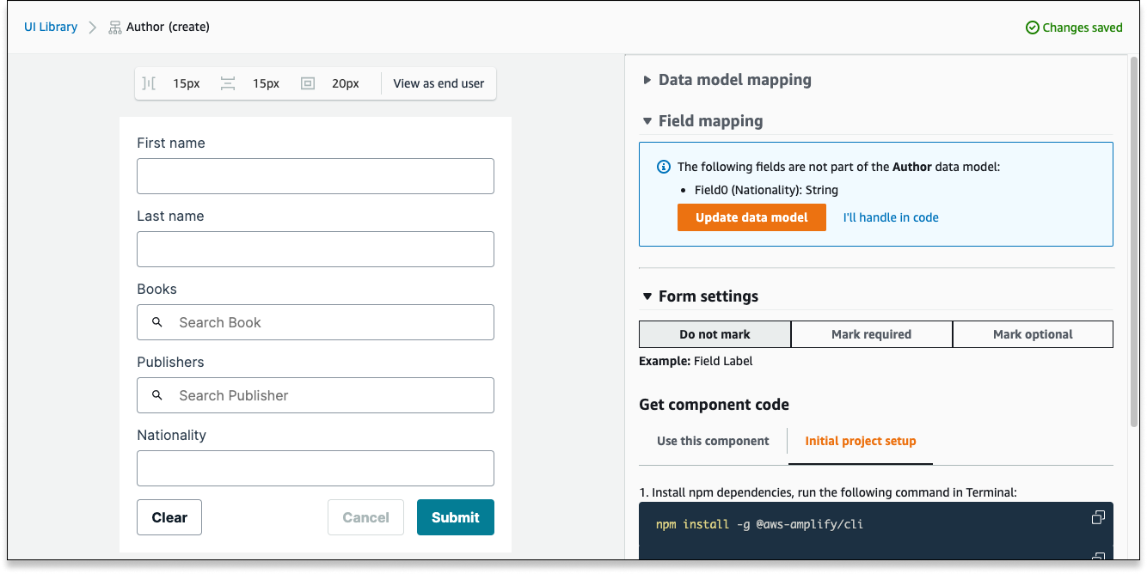Select Mark optional option
Image resolution: width=1147 pixels, height=574 pixels.
click(1033, 334)
